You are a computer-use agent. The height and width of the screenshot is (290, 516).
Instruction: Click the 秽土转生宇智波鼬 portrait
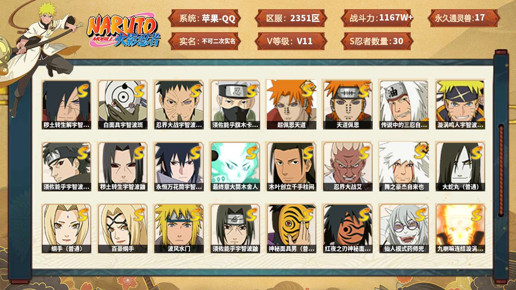coord(123,167)
